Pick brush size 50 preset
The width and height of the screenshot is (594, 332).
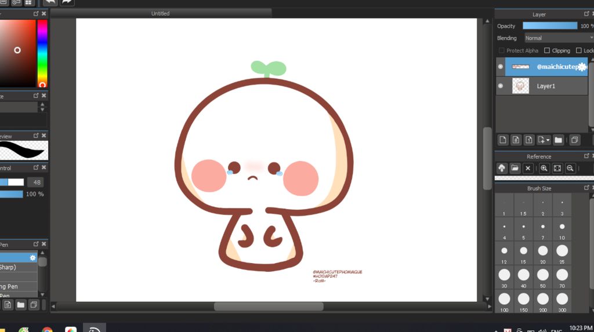tap(543, 278)
